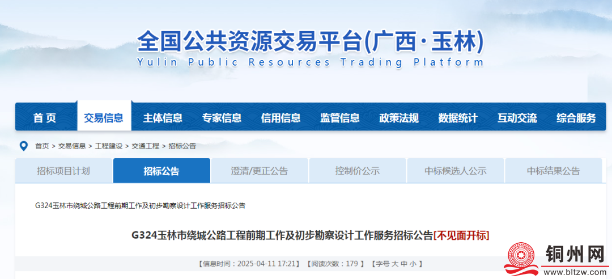
Task: Switch to the 招标项目计划 tab
Action: click(63, 171)
